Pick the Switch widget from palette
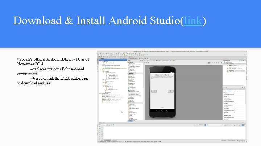The height and width of the screenshot is (146, 261). click(131, 86)
